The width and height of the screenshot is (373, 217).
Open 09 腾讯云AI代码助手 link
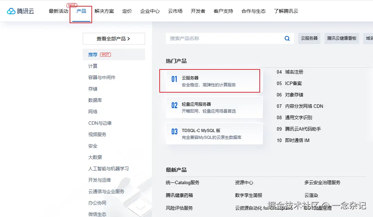[299, 129]
